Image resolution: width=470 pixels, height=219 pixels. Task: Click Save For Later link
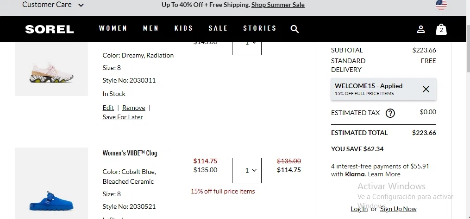coord(123,117)
